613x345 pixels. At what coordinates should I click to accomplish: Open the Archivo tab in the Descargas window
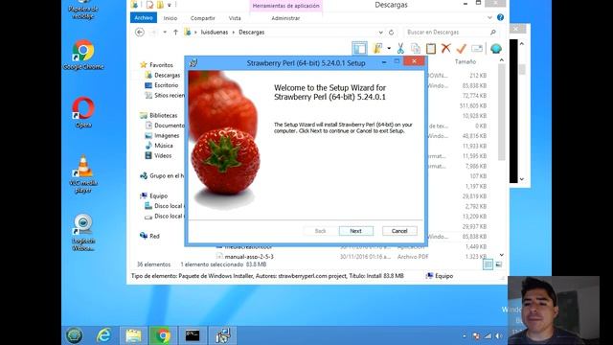pyautogui.click(x=144, y=18)
